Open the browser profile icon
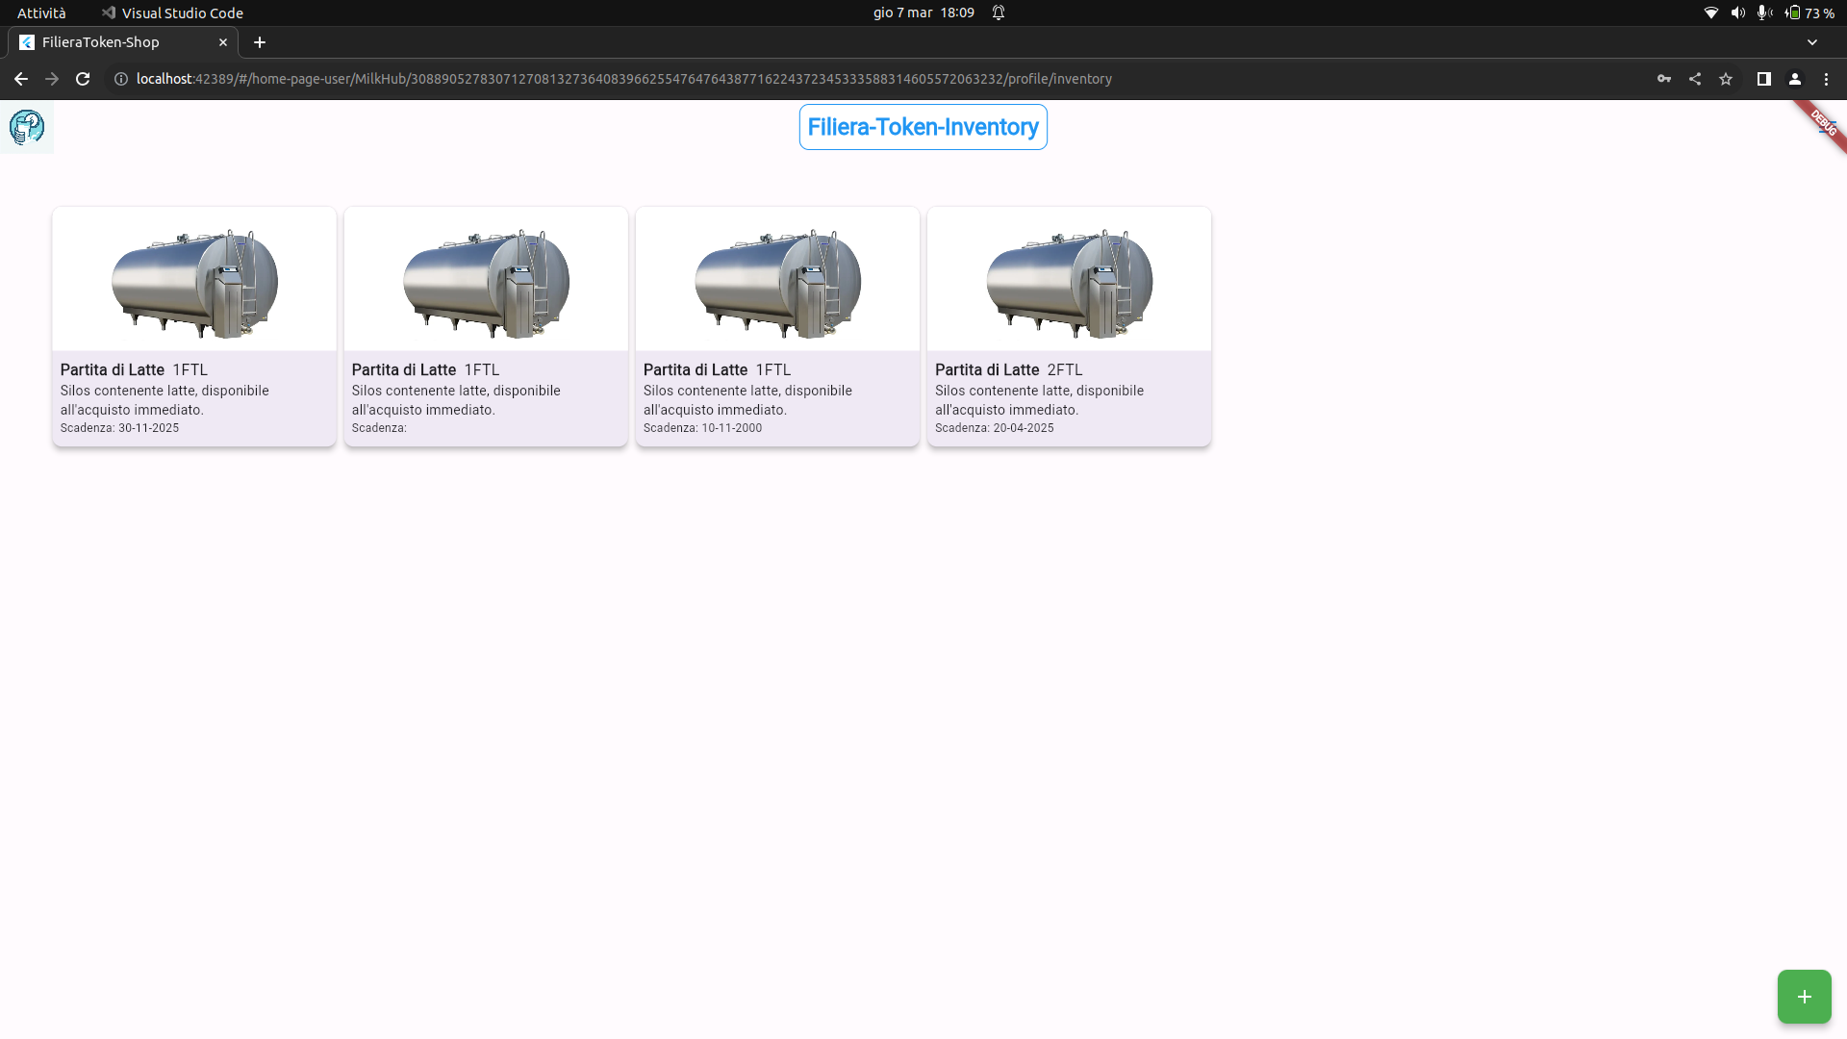 (x=1795, y=79)
